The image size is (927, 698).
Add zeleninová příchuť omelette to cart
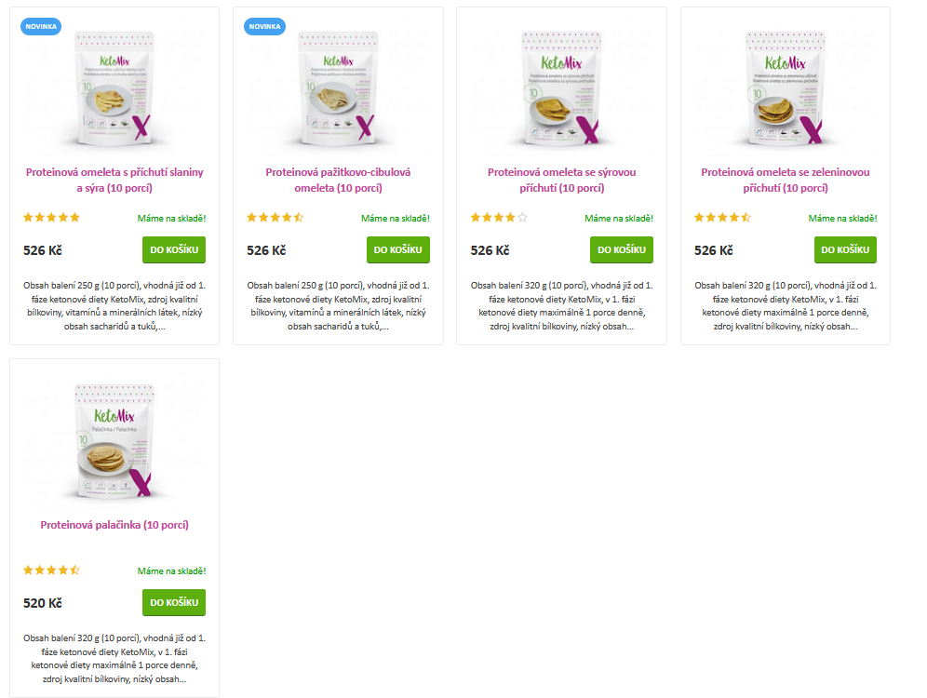(x=845, y=250)
